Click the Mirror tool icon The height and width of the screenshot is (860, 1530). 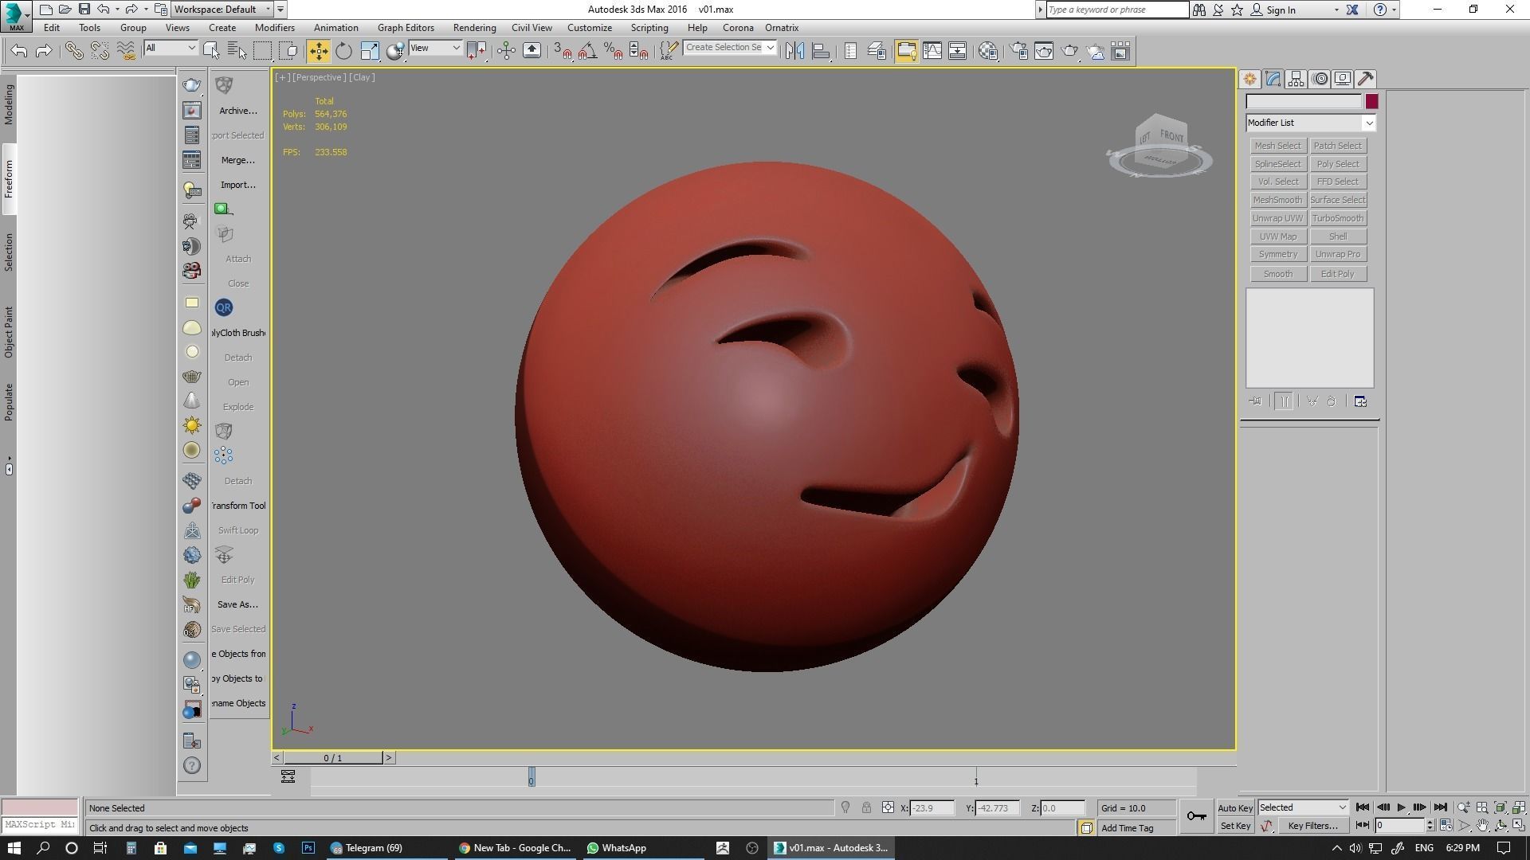pyautogui.click(x=794, y=51)
